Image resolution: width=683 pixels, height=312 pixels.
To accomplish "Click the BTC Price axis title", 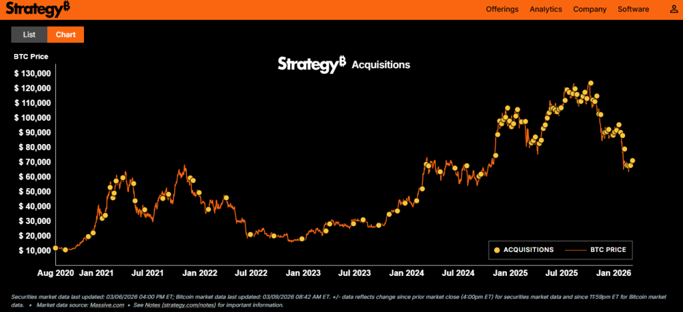I will point(31,57).
